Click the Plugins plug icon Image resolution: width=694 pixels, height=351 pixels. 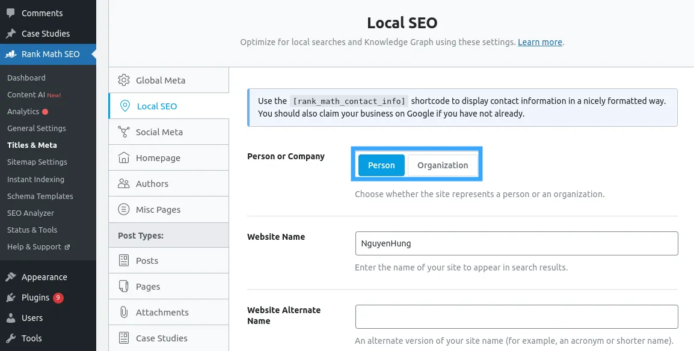pyautogui.click(x=11, y=298)
